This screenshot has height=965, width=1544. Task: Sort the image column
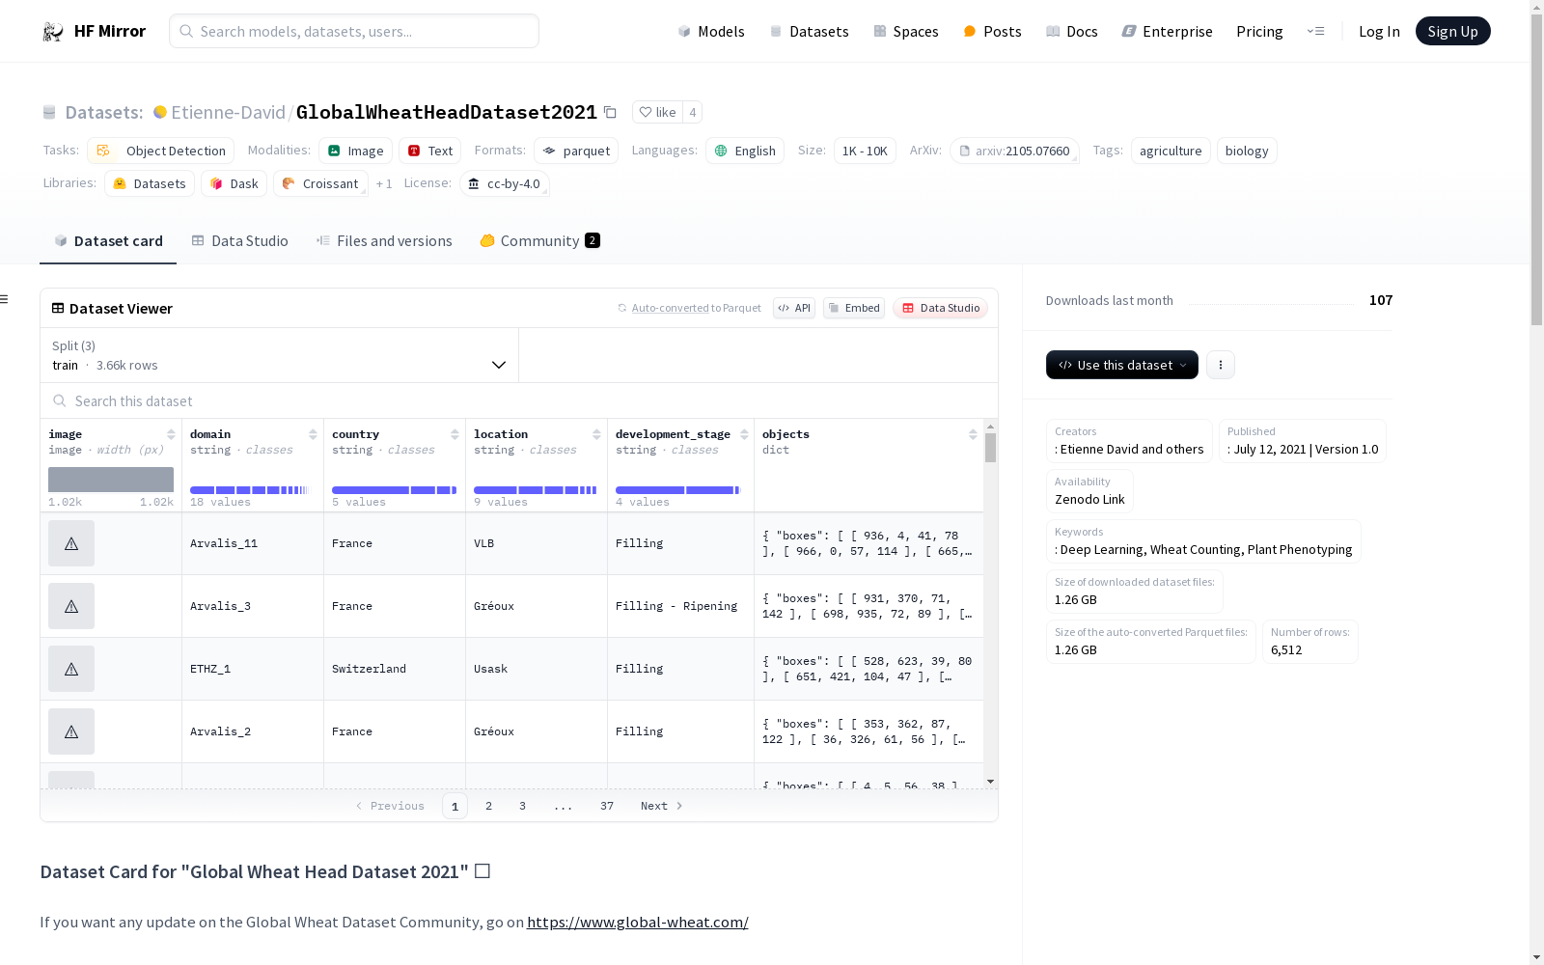(x=171, y=434)
